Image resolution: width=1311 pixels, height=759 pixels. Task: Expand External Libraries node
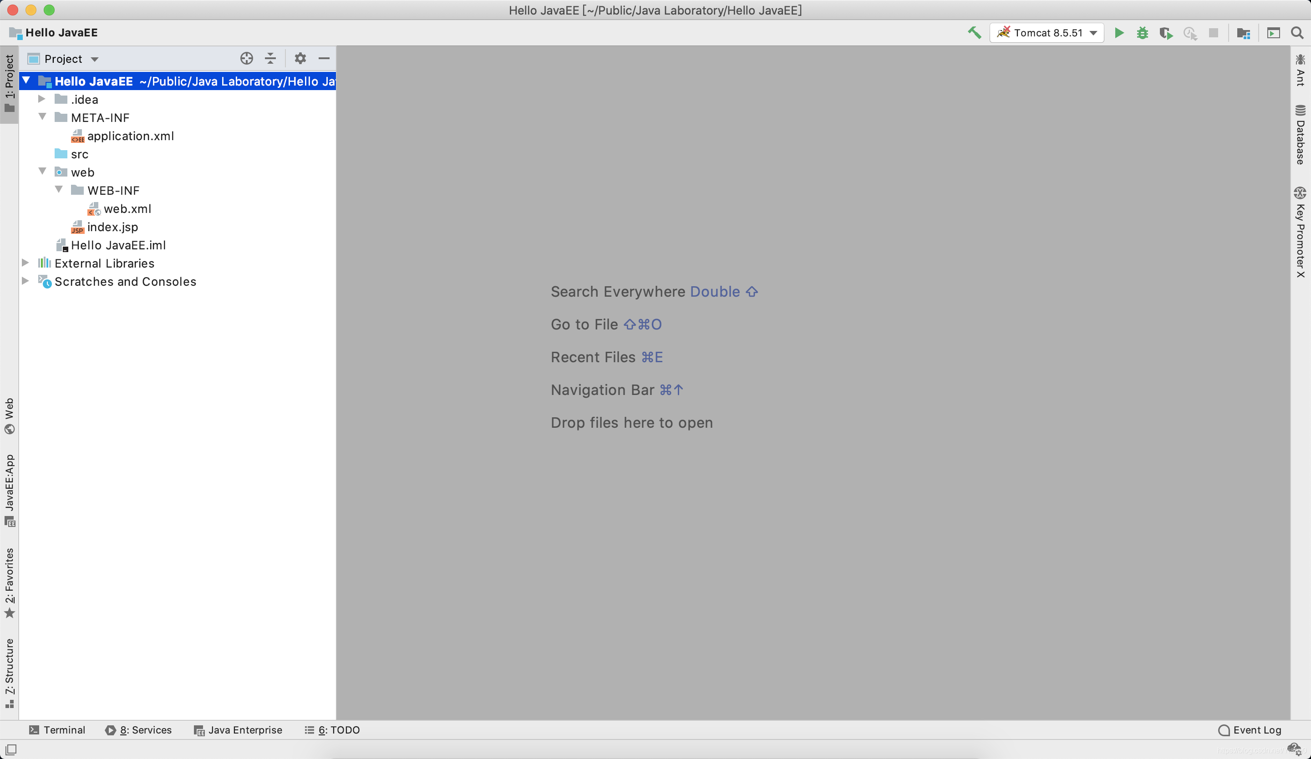coord(25,263)
